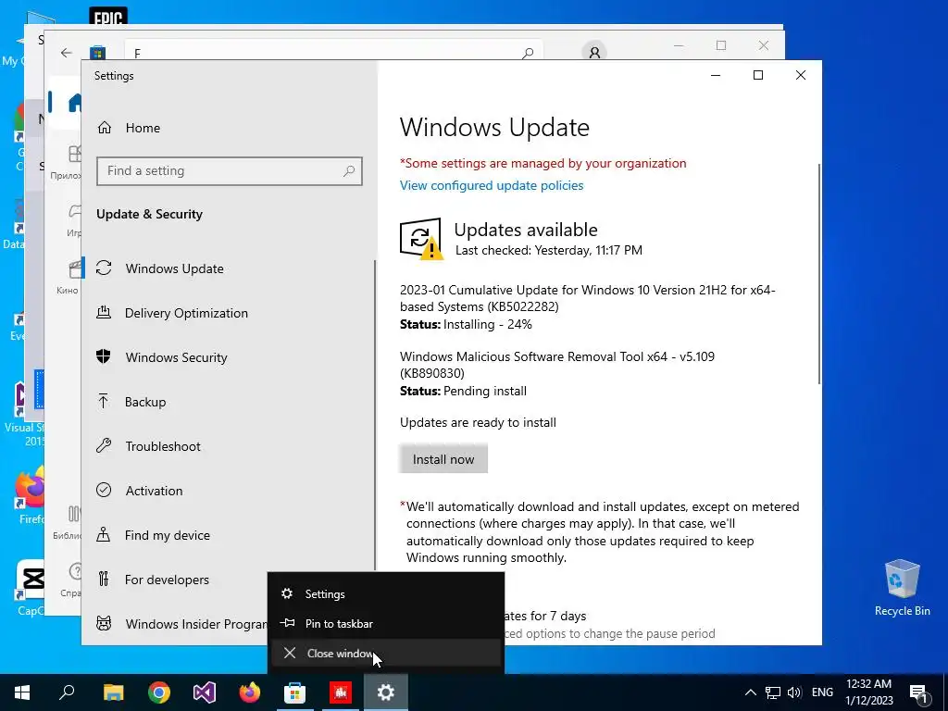This screenshot has height=711, width=948.
Task: Open Visual Studio from taskbar
Action: 205,692
